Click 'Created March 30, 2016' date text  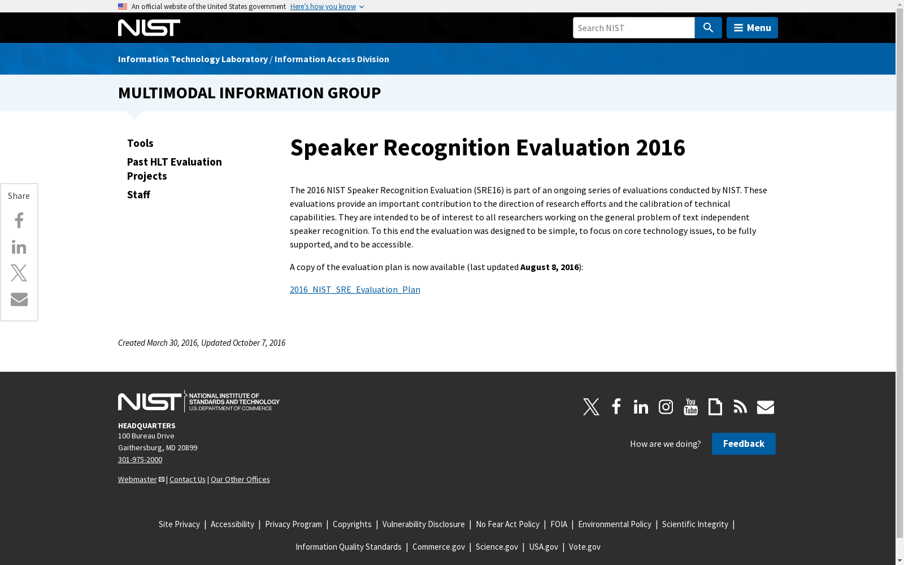158,343
